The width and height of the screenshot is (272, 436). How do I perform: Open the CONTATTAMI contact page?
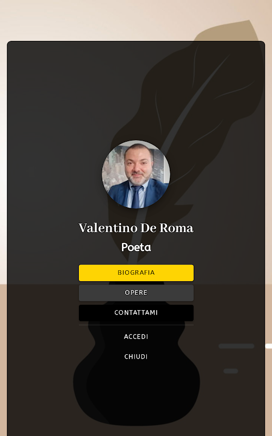click(136, 313)
